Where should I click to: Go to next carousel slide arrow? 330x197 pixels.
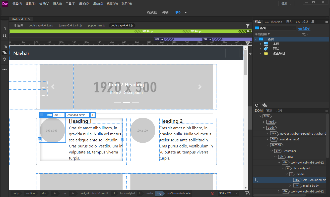coord(200,87)
